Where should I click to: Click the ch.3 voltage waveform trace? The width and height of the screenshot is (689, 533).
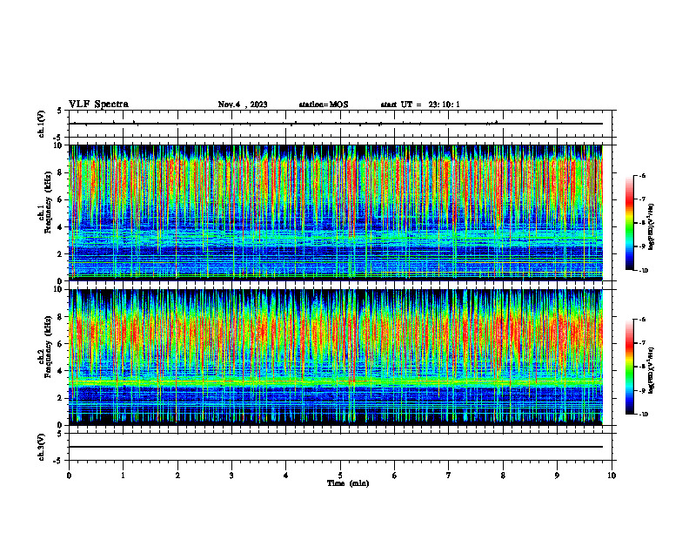coord(336,447)
